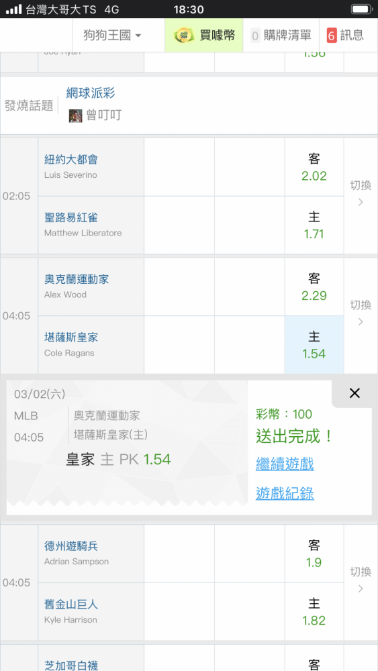Viewport: 378px width, 671px height.
Task: Expand 切換 arrow for 紐約大都會 game
Action: point(361,196)
